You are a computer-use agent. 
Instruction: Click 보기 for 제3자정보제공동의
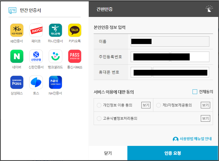206,105
